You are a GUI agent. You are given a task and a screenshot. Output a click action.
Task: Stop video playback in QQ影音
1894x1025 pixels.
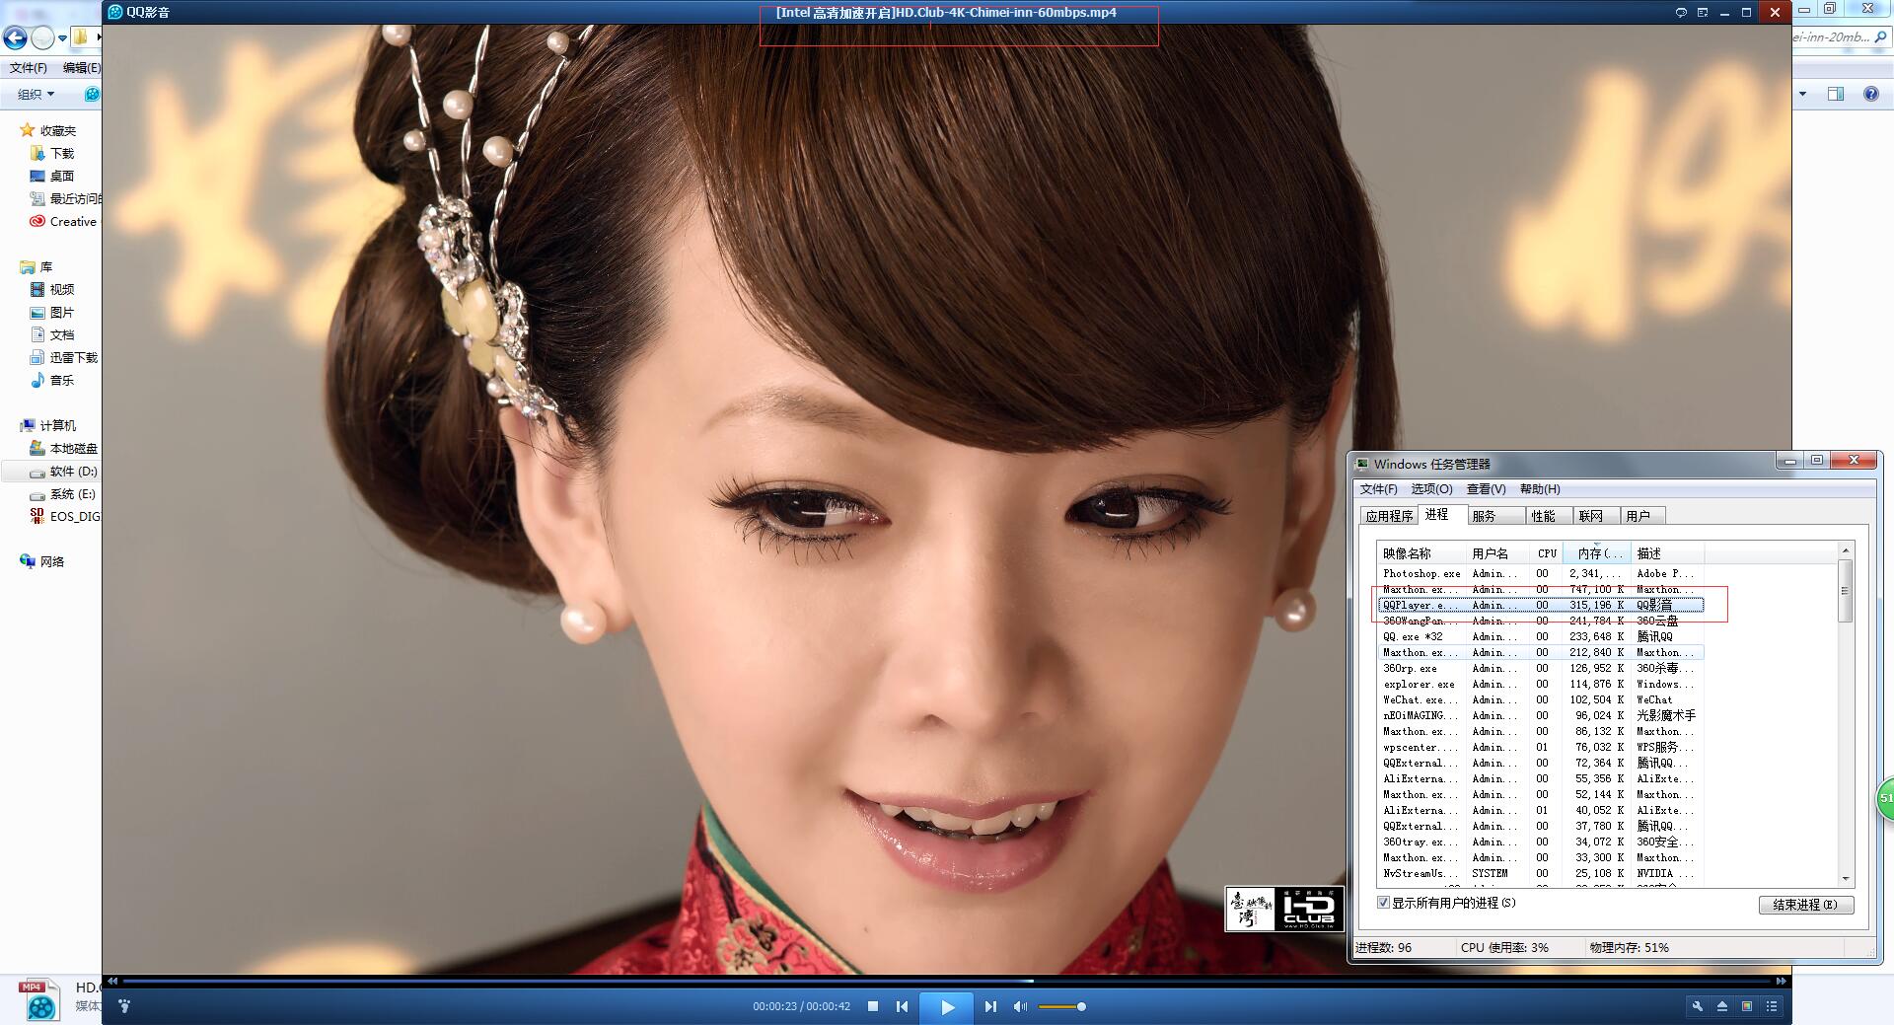873,1006
